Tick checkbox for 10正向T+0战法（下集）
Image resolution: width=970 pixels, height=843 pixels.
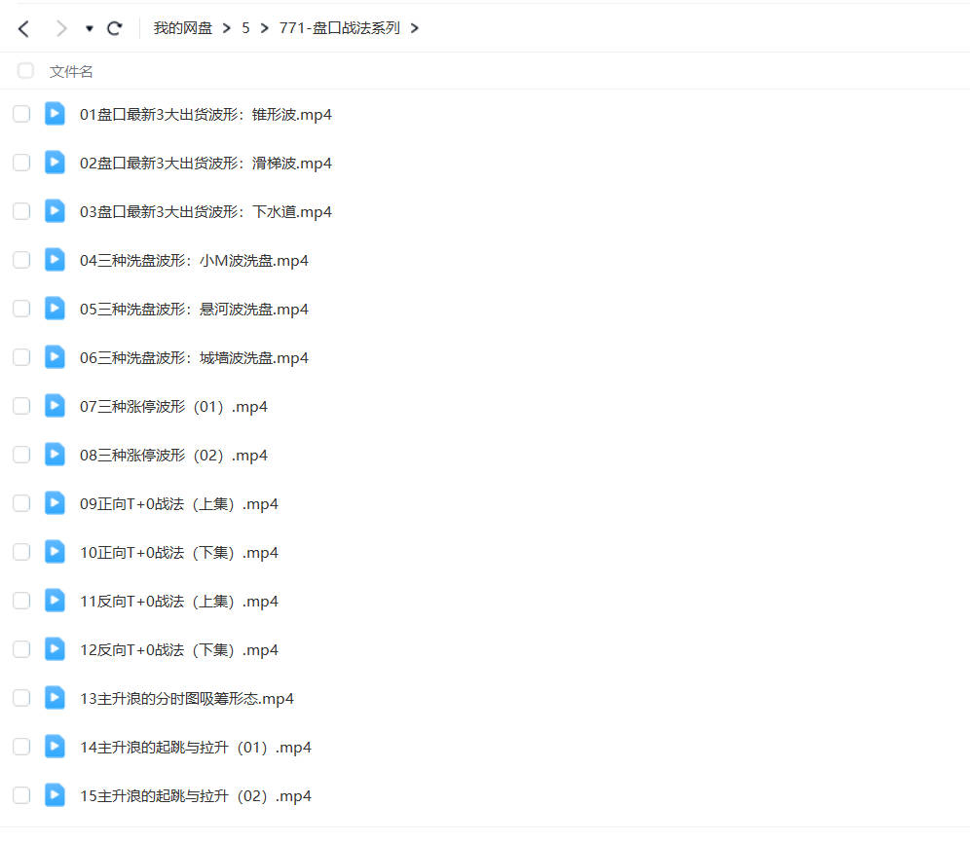click(x=21, y=552)
